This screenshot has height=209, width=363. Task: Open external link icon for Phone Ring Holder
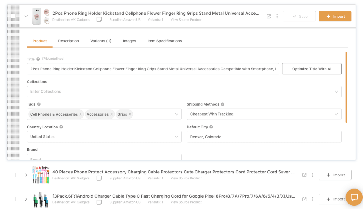tap(269, 17)
